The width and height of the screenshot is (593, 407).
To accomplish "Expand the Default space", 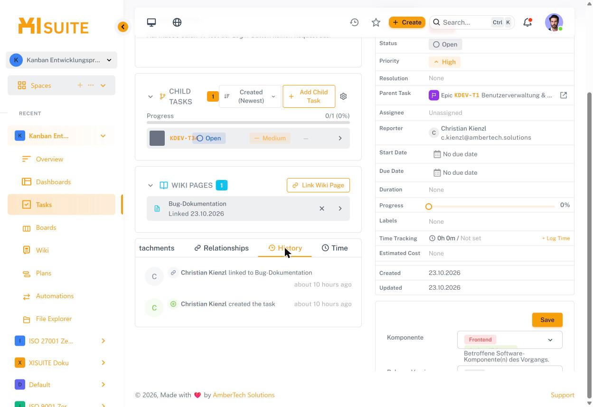I will pyautogui.click(x=103, y=385).
